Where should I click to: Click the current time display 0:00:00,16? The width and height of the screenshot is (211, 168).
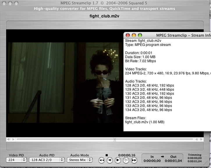point(127,155)
